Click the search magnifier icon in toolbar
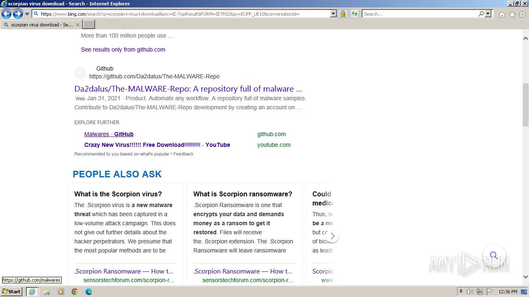The width and height of the screenshot is (529, 297). pos(481,14)
